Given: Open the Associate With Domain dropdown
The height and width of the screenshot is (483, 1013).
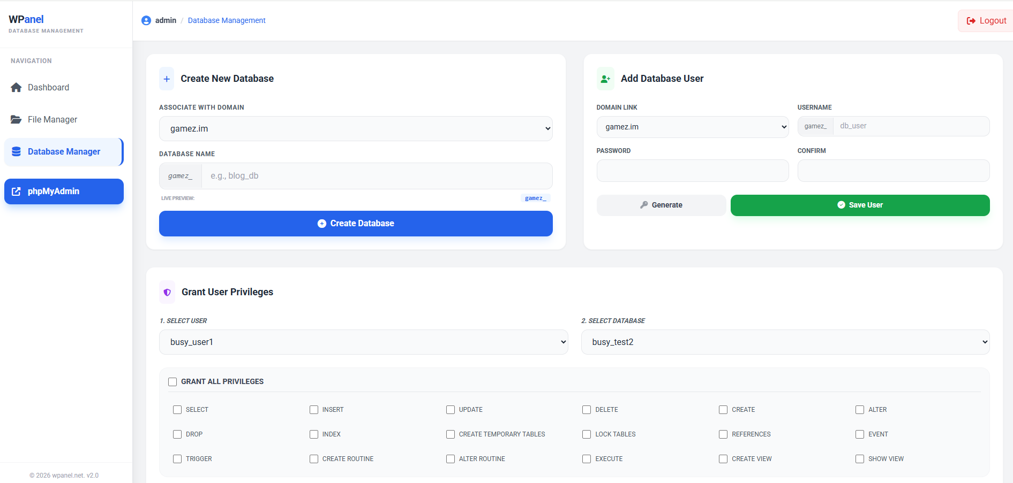Looking at the screenshot, I should click(x=356, y=128).
